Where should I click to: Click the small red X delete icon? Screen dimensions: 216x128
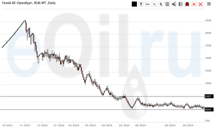(x=194, y=4)
